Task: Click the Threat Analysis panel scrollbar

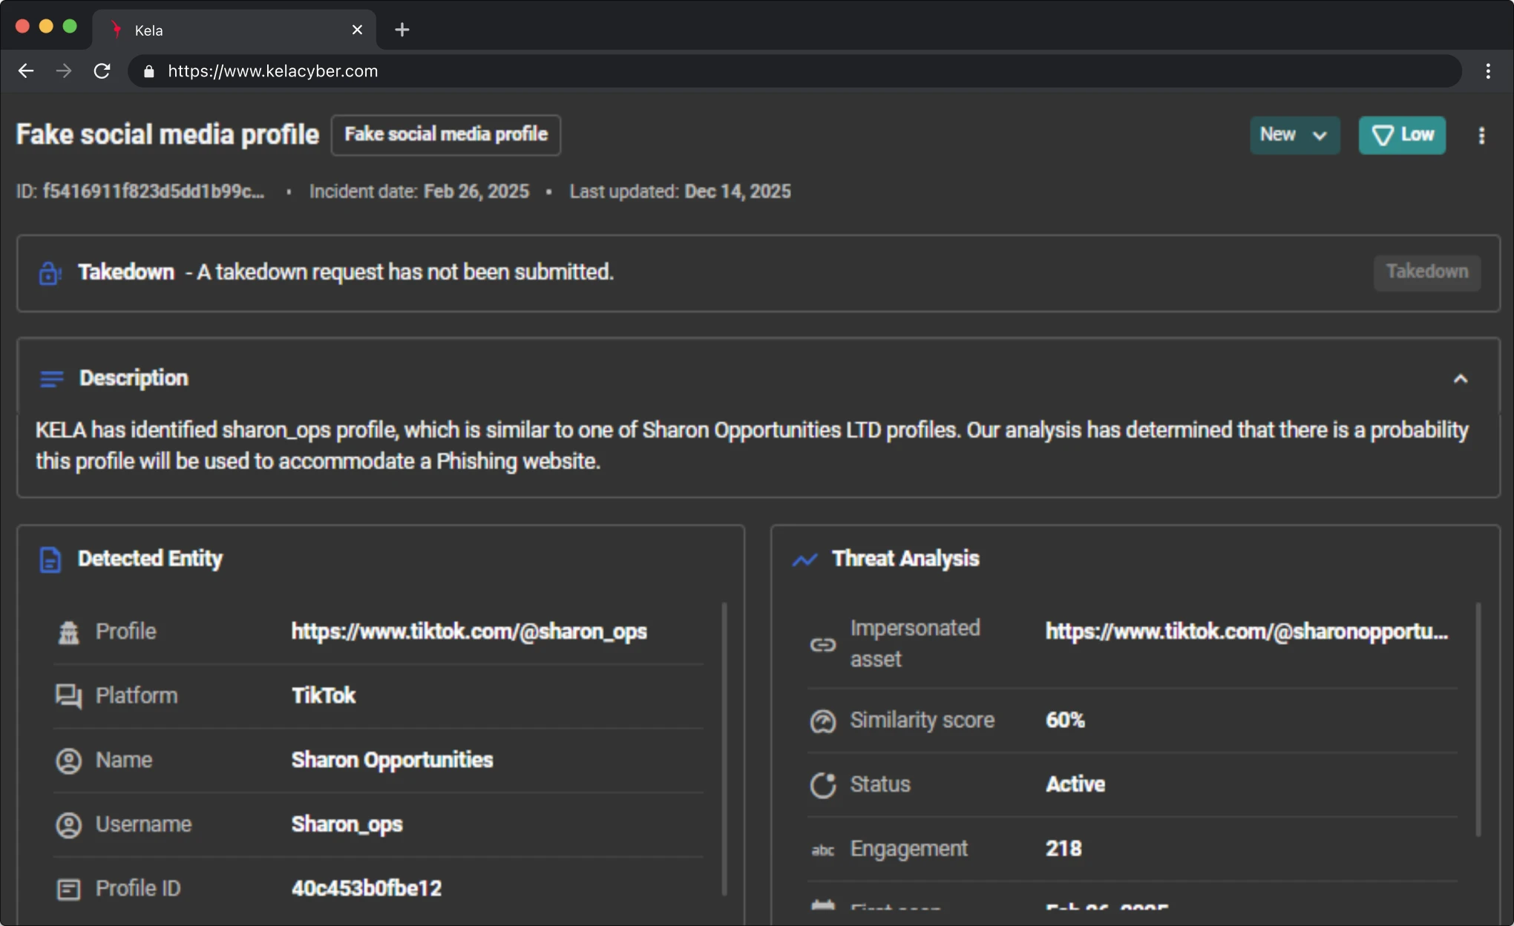Action: [x=1478, y=718]
